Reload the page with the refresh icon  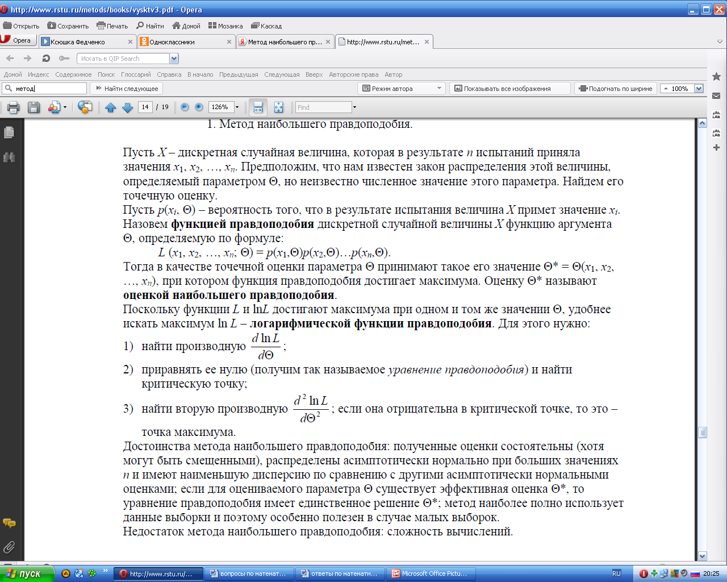[46, 58]
